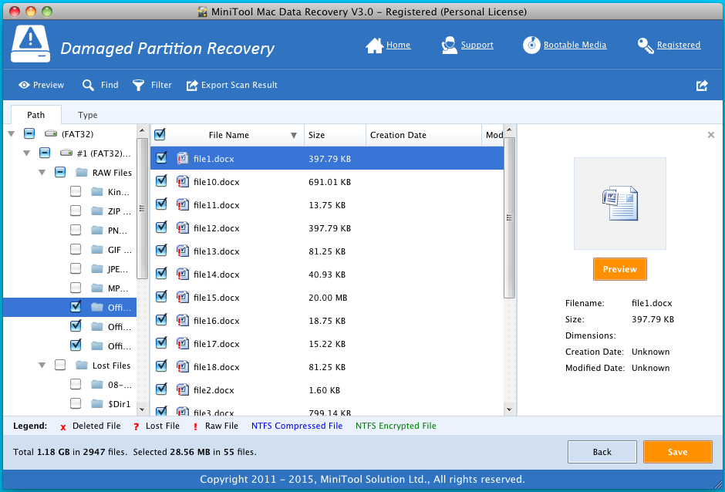This screenshot has height=492, width=725.
Task: Select the PN... folder in tree
Action: [x=118, y=231]
